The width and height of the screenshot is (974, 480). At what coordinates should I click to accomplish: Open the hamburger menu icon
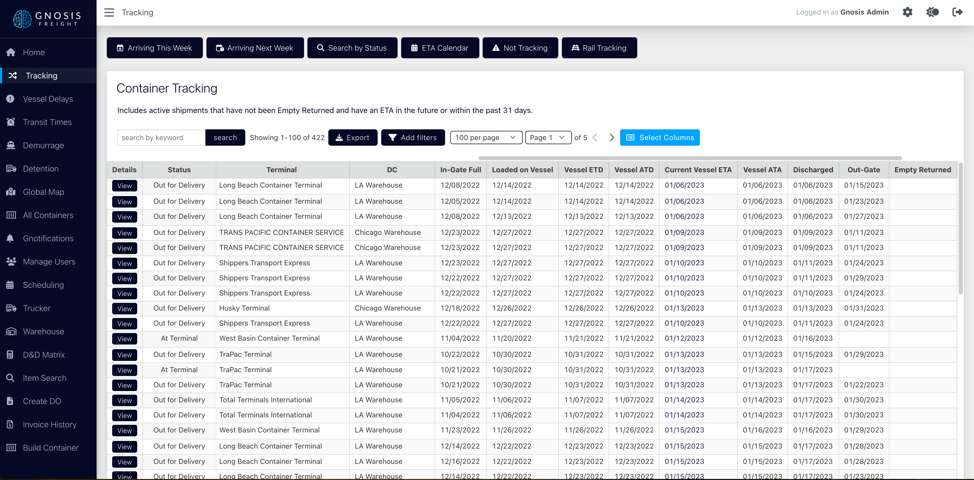109,13
